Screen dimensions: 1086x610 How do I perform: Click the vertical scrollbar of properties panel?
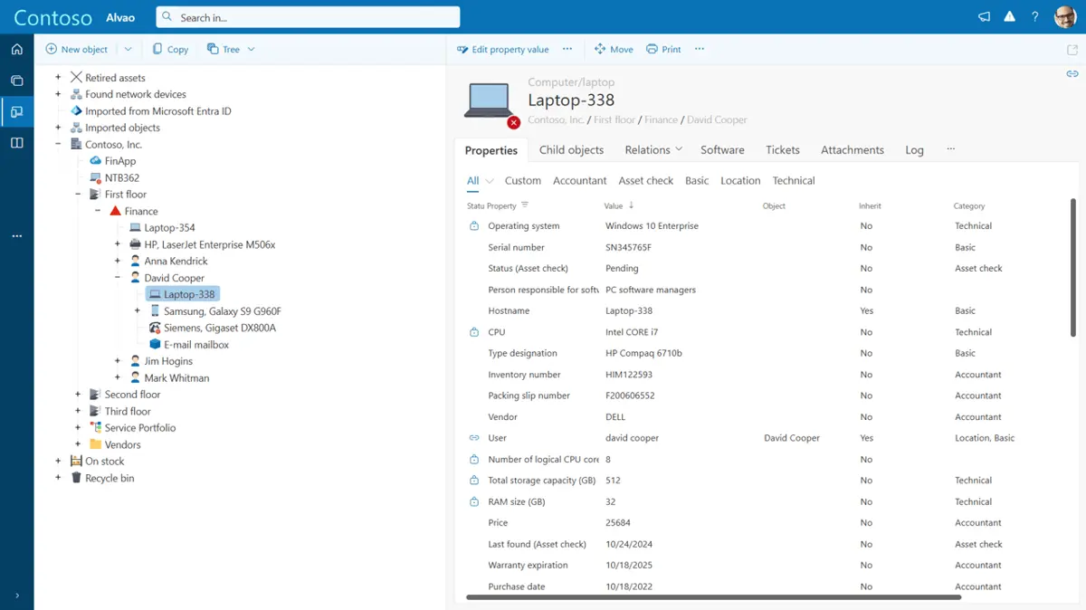(x=1074, y=269)
